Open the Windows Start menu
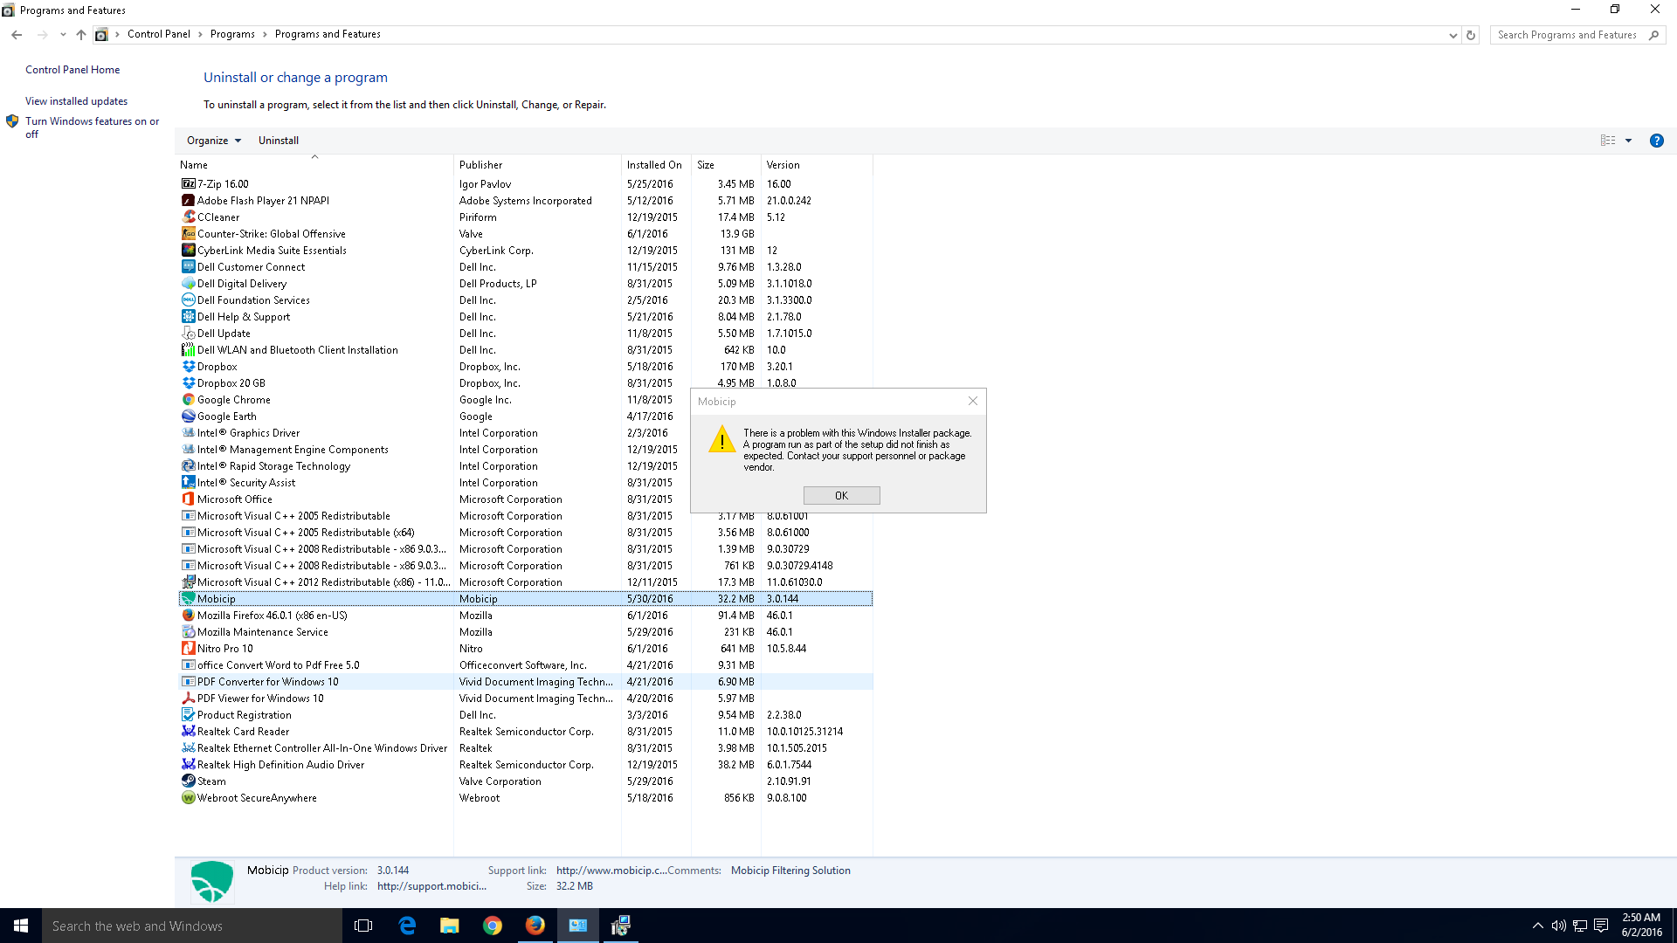This screenshot has height=943, width=1677. point(21,926)
